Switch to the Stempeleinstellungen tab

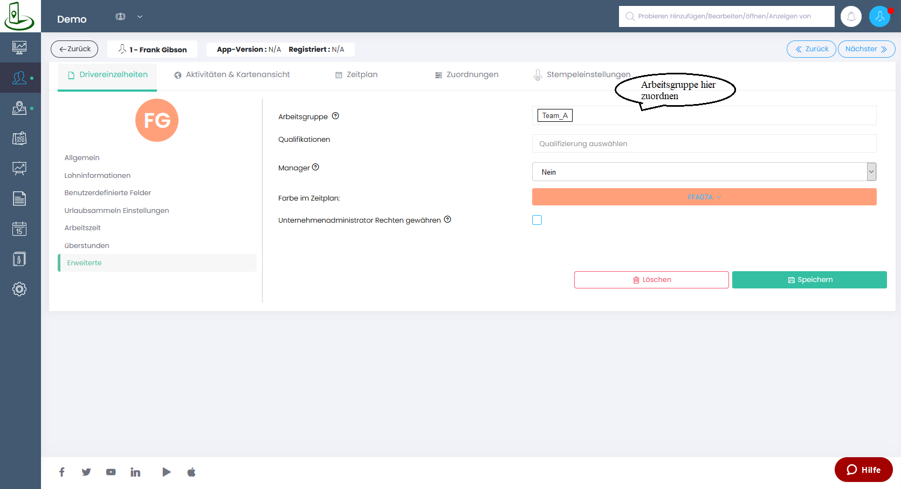click(582, 75)
